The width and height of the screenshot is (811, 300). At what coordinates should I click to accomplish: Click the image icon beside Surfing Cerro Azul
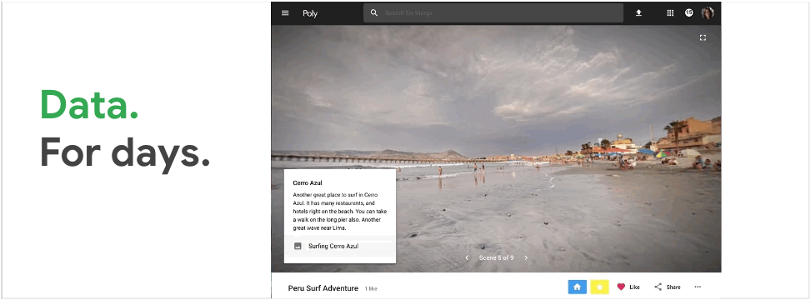(298, 246)
